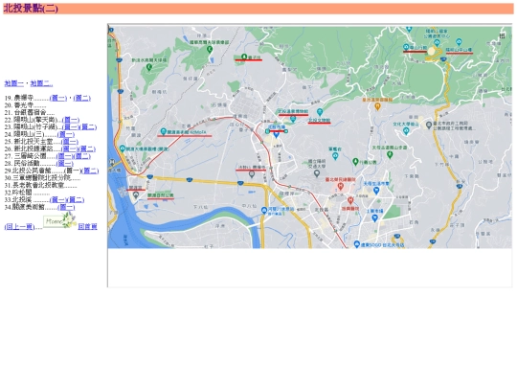Click the blue shopping pin for 天母生活市集
This screenshot has width=517, height=388.
coord(376,191)
